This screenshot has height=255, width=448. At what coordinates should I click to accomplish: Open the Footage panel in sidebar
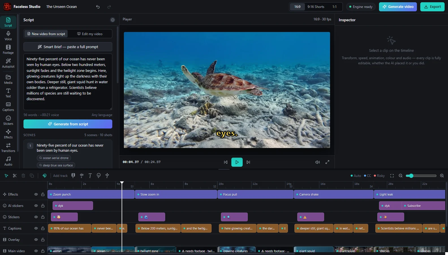click(x=8, y=50)
